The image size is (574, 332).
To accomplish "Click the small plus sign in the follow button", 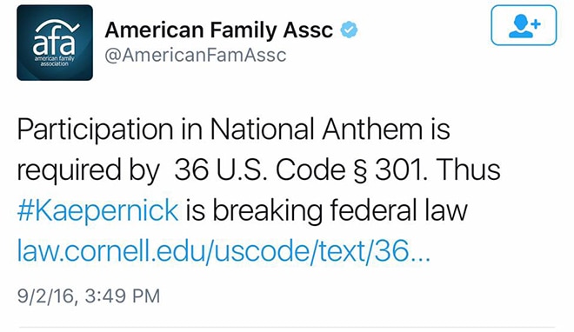I will coord(536,24).
